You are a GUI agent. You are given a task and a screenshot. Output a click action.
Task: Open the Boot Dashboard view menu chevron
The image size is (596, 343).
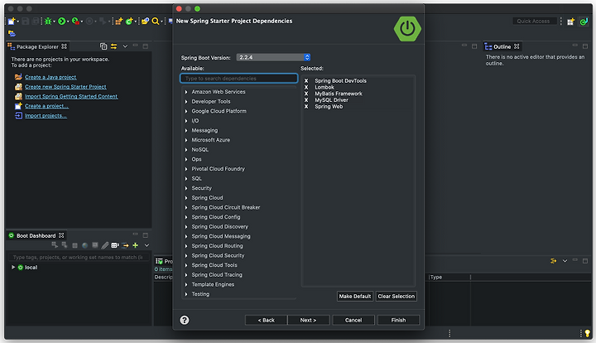pyautogui.click(x=147, y=246)
